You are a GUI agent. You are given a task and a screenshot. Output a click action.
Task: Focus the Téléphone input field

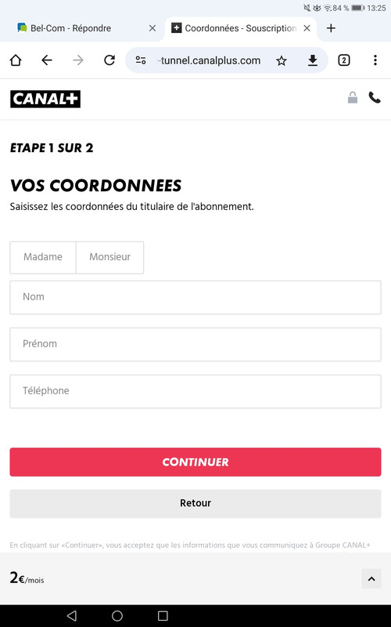click(x=195, y=391)
